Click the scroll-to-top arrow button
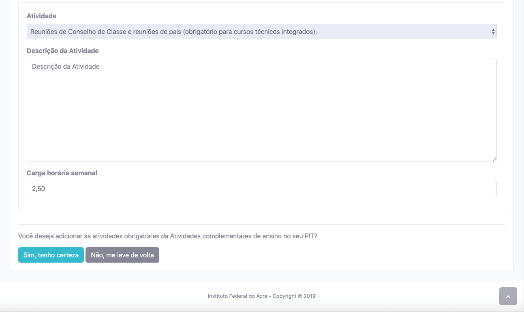The height and width of the screenshot is (312, 524). coord(508,296)
